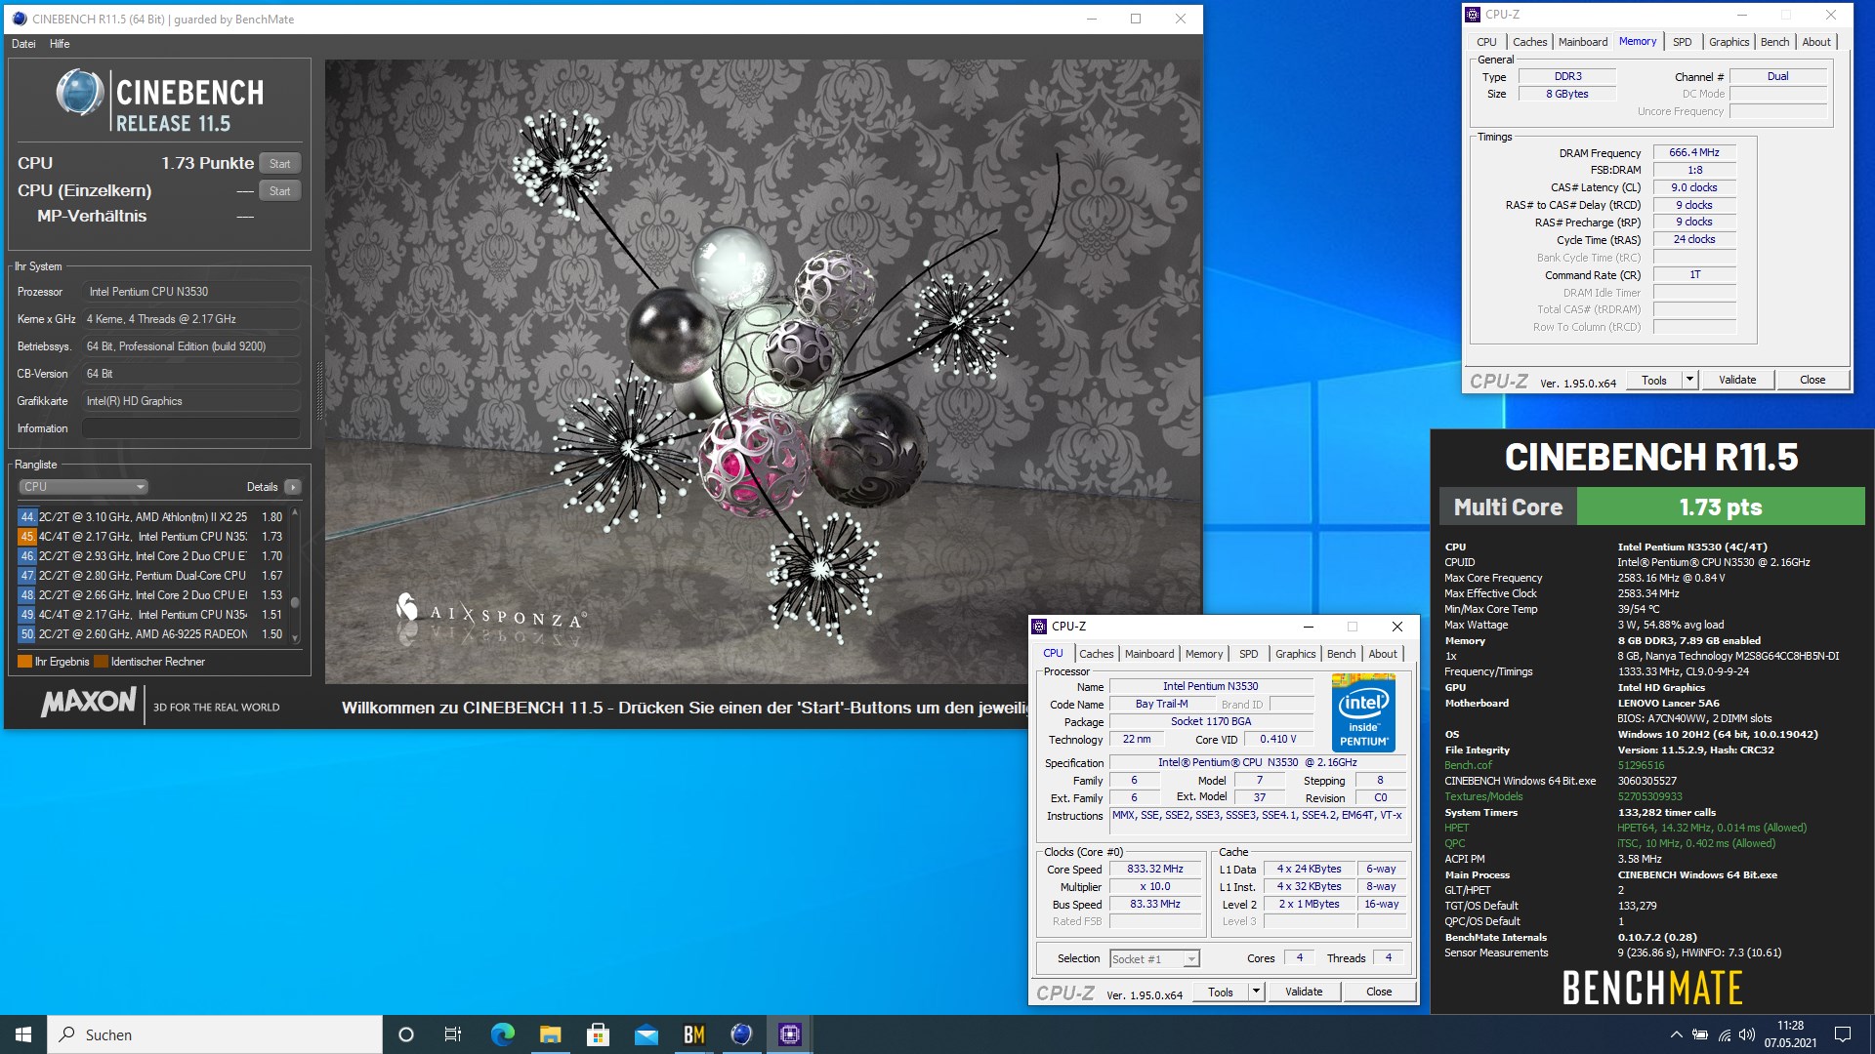Open Socket #1 selection dropdown
Viewport: 1875px width, 1054px height.
1154,959
